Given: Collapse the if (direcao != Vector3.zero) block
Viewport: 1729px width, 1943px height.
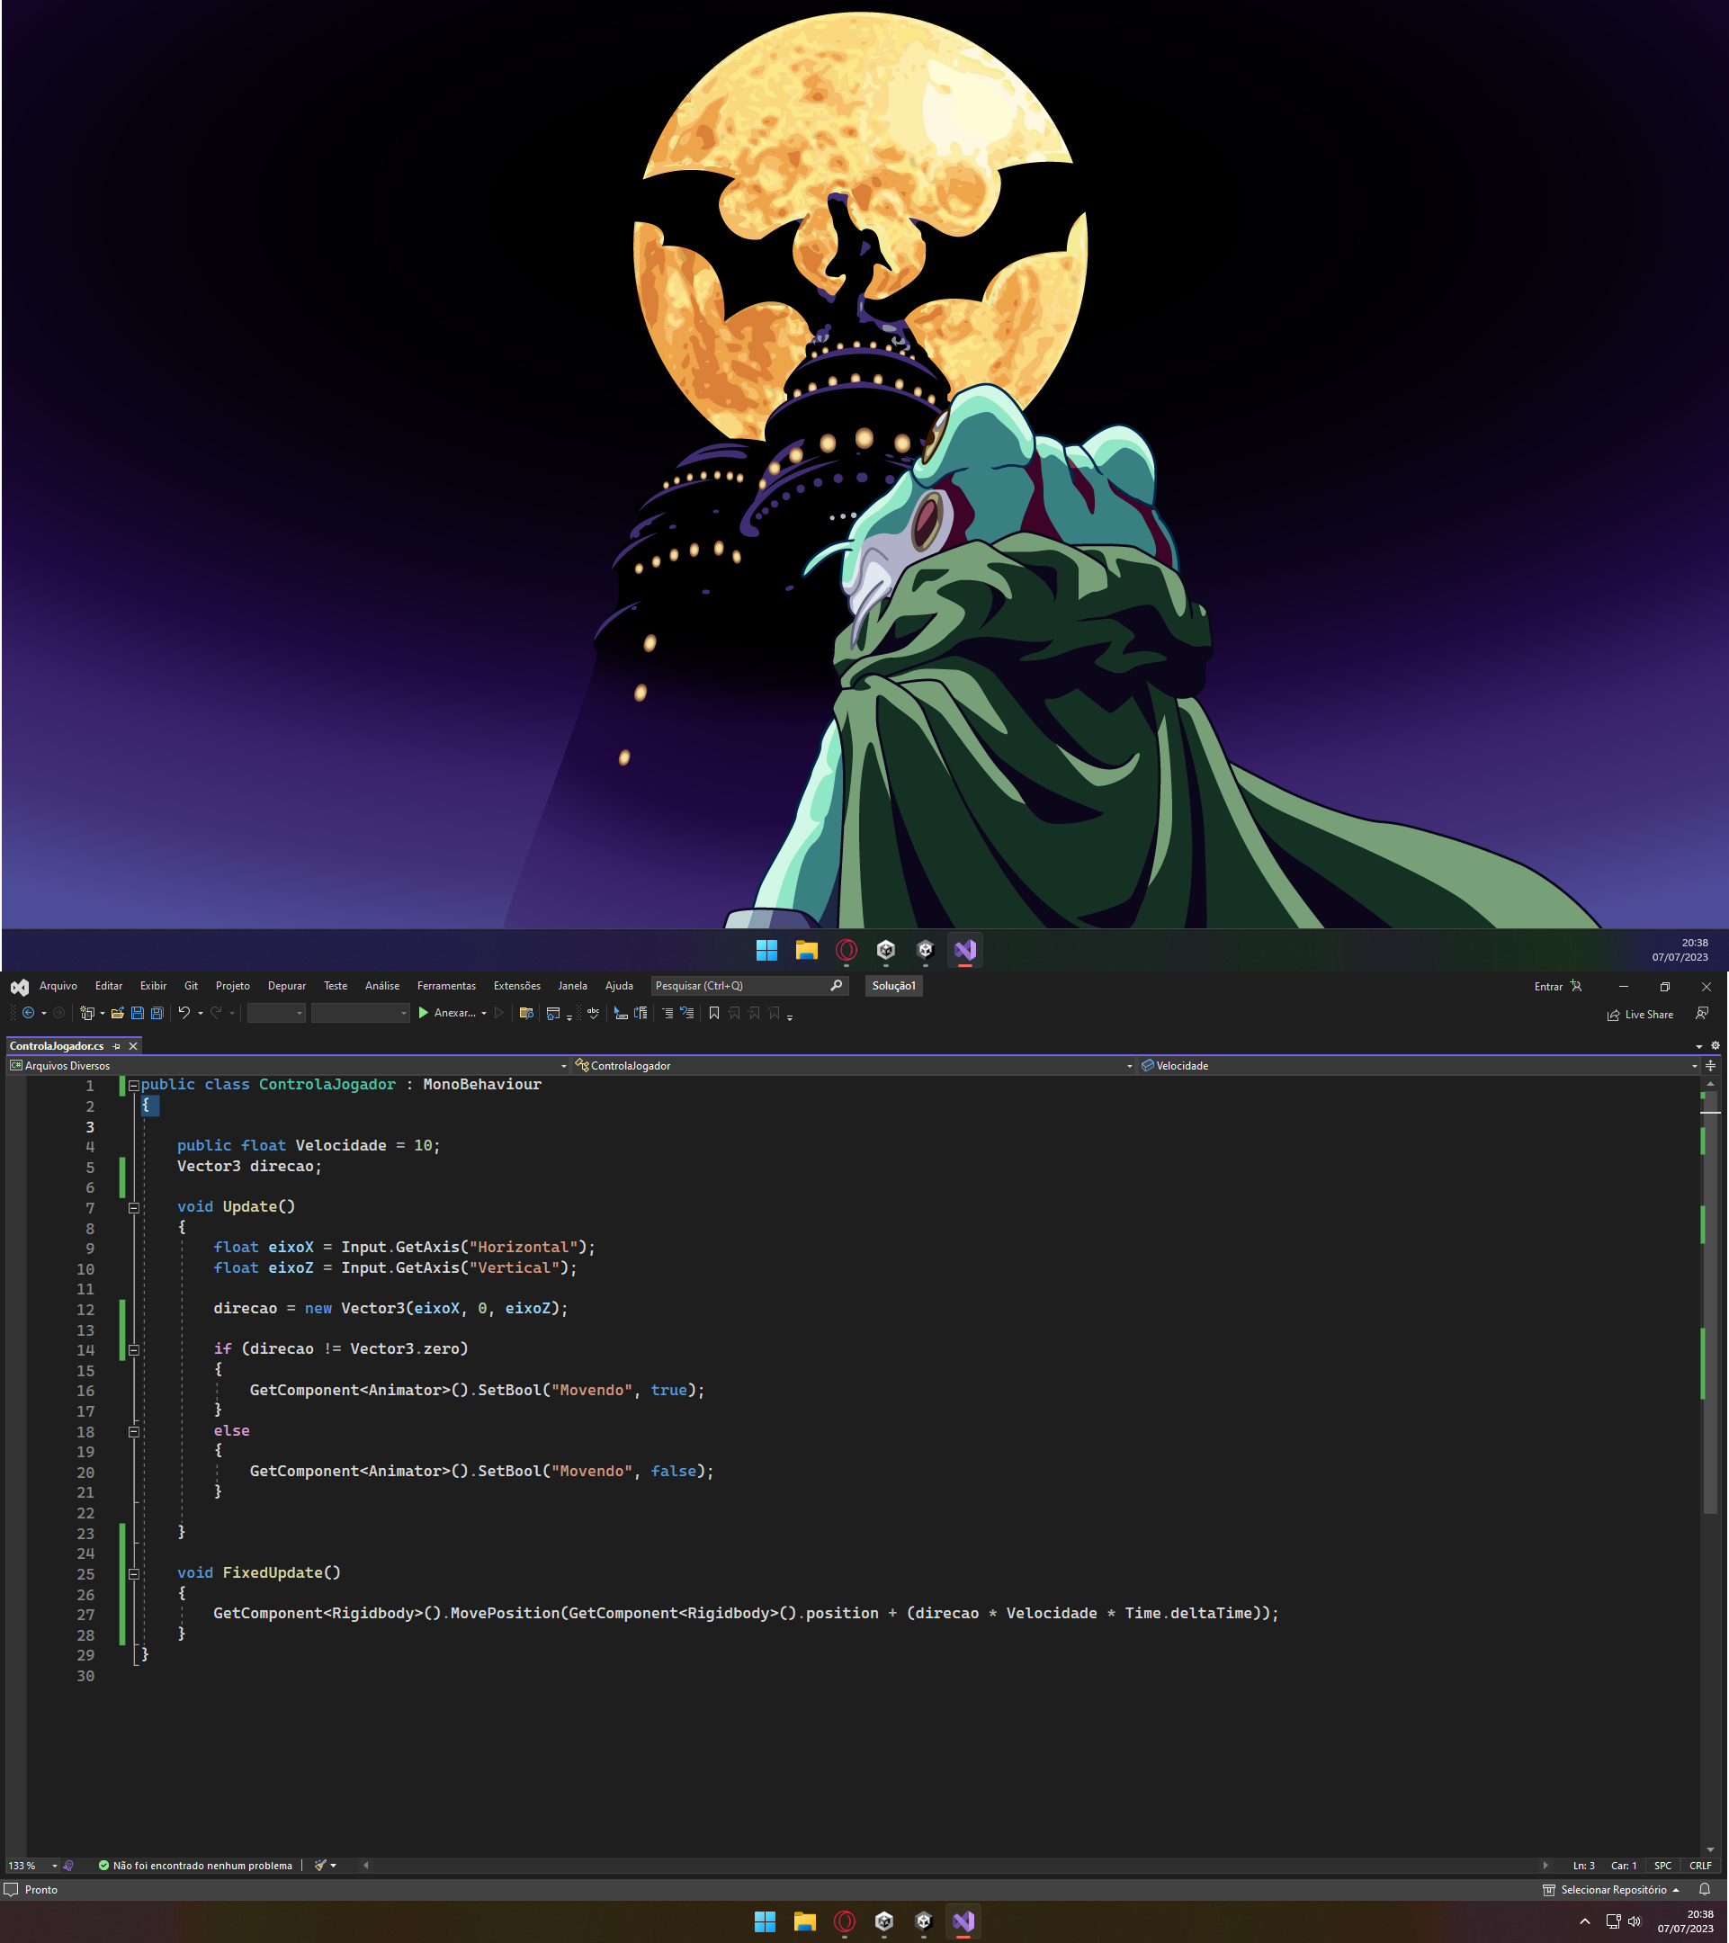Looking at the screenshot, I should (134, 1350).
